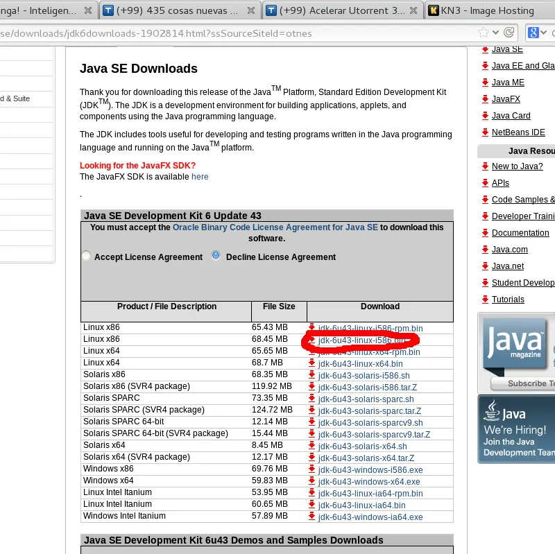Open Oracle Binary Code License Agreement link
The height and width of the screenshot is (554, 555).
(x=275, y=227)
